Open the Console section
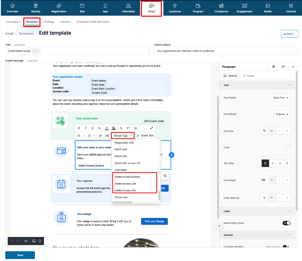302x261 pixels. tap(291, 8)
